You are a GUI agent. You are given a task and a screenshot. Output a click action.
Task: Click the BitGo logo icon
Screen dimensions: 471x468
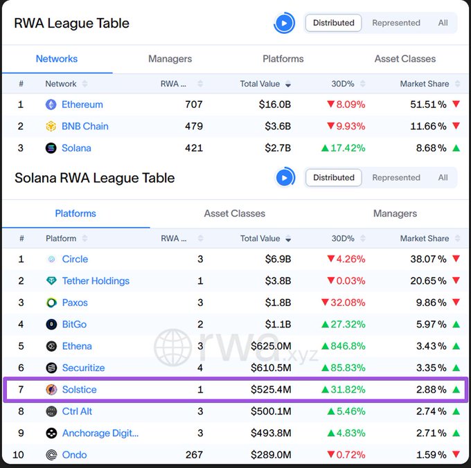click(x=51, y=324)
